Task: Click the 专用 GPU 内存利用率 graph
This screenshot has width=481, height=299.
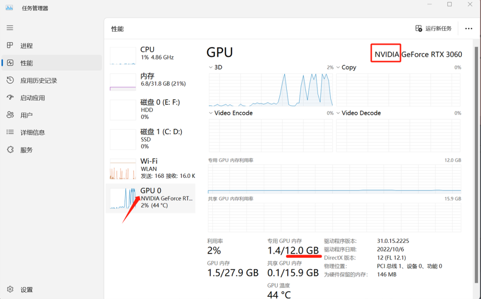Action: point(334,179)
